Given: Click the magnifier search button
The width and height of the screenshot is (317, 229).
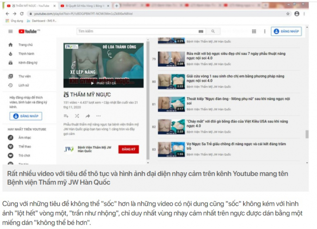Looking at the screenshot, I should coord(213,31).
